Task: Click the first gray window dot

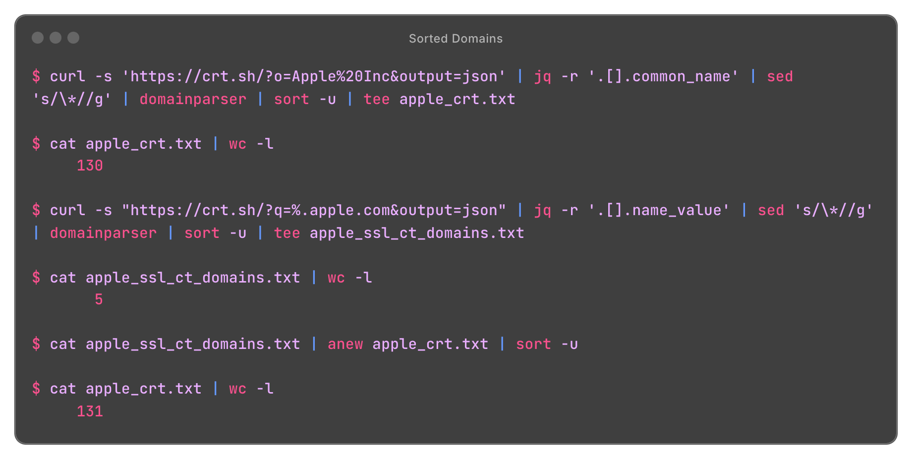Action: [x=38, y=38]
